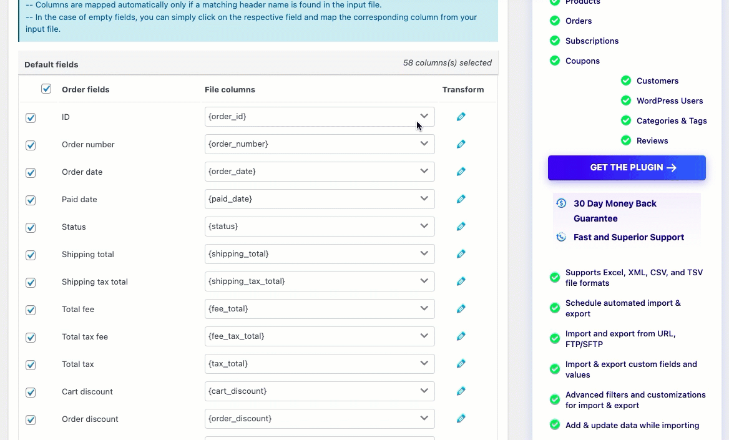729x440 pixels.
Task: Uncheck the Shipping tax total checkbox
Action: pyautogui.click(x=31, y=283)
